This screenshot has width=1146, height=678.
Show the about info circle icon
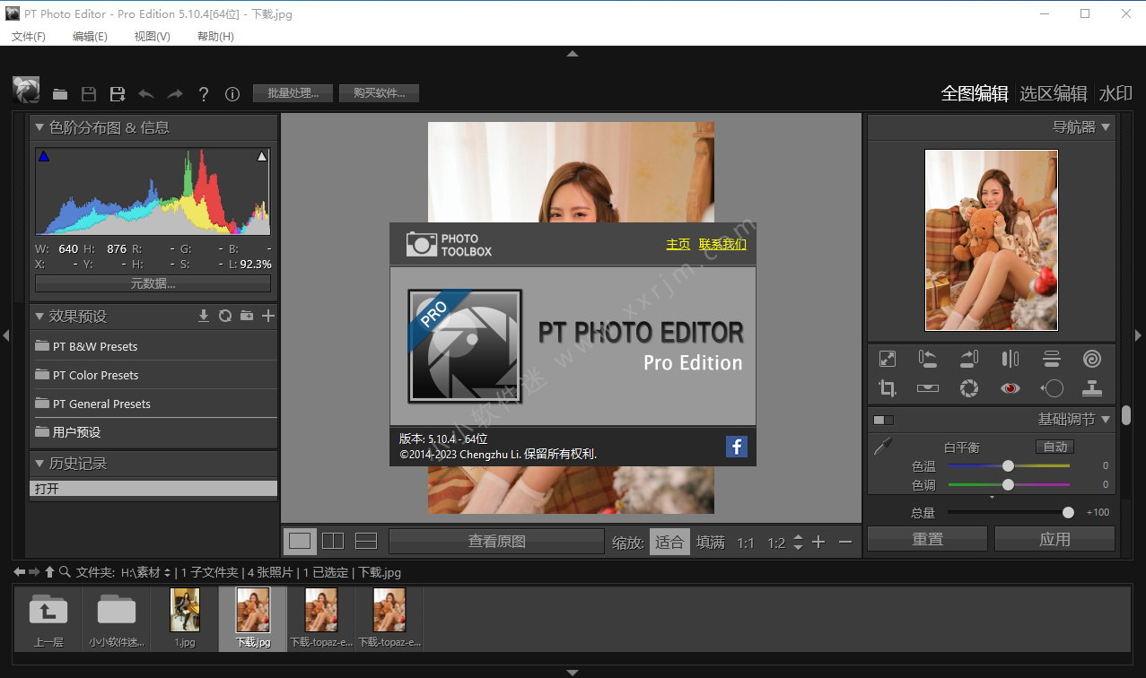pos(232,93)
